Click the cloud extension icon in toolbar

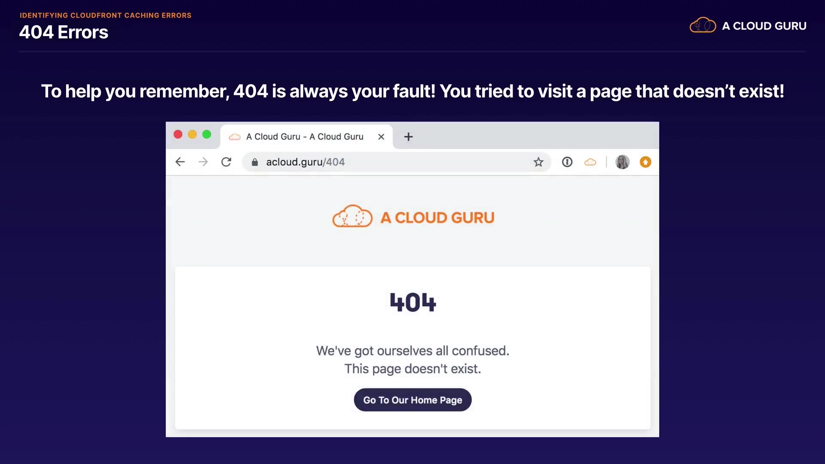(590, 162)
